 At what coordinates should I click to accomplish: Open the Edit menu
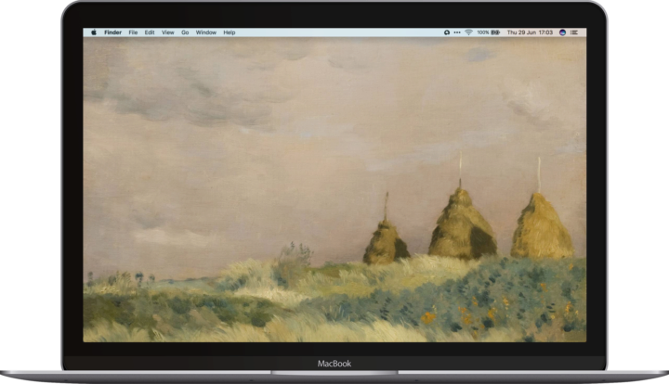pos(150,32)
